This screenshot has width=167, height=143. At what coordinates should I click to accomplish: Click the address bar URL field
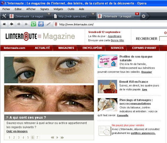click(x=110, y=24)
